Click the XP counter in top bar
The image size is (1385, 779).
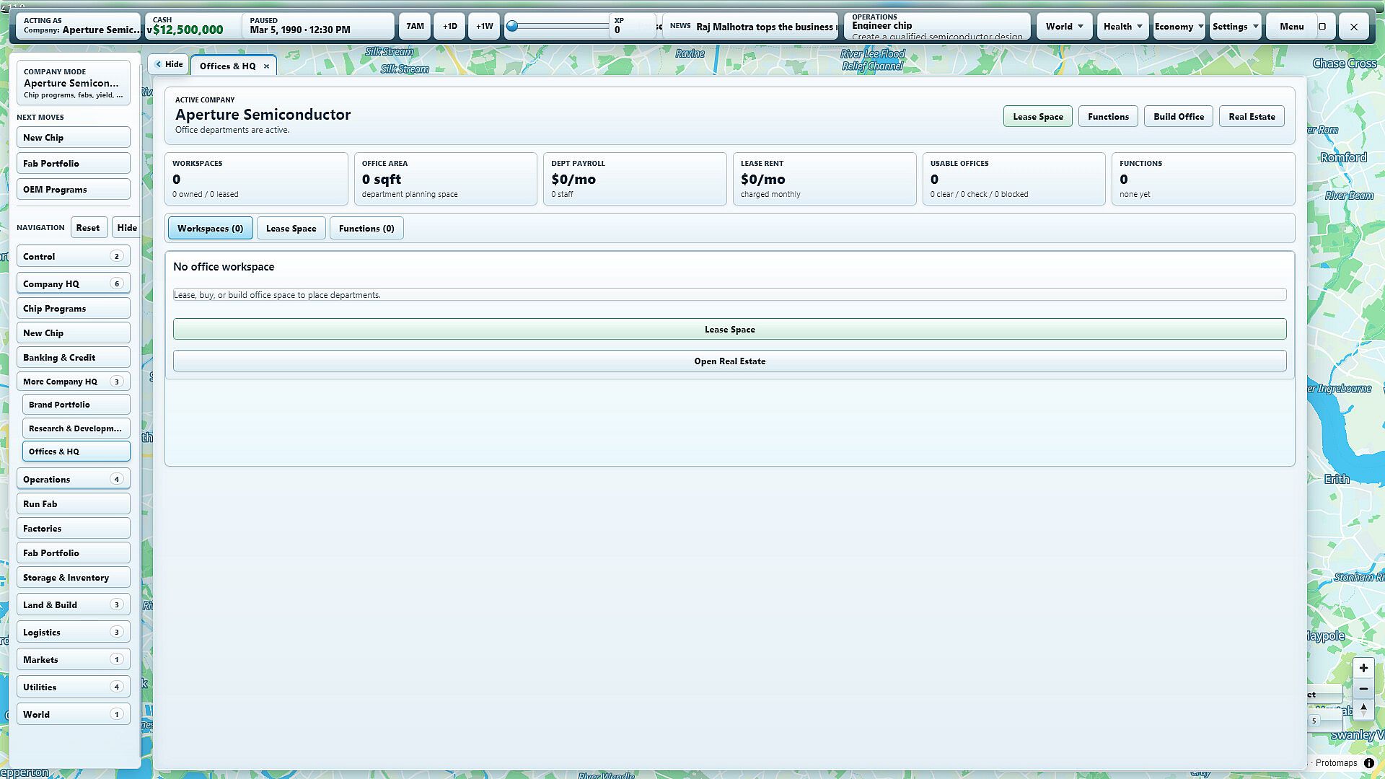[633, 27]
